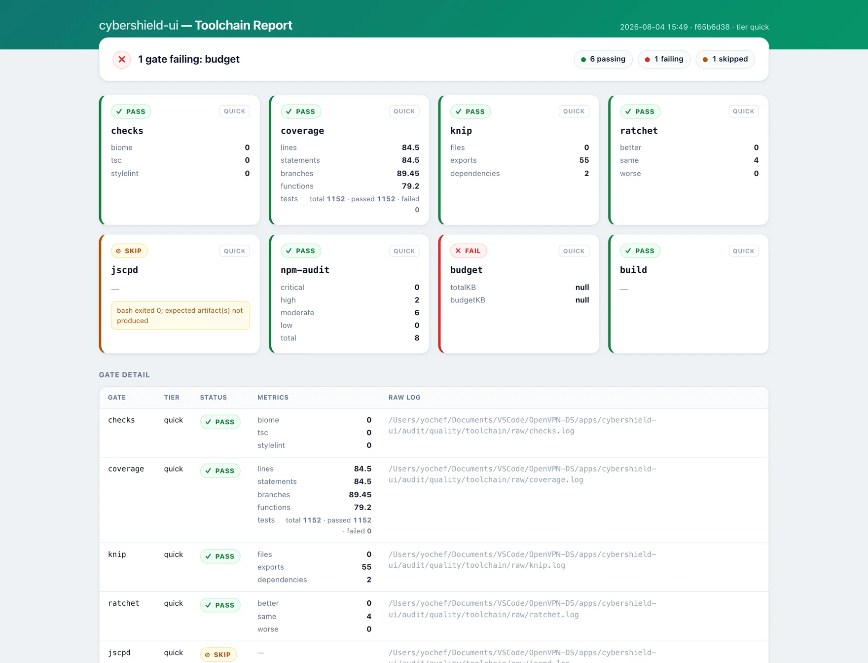Click the budget card title
The height and width of the screenshot is (663, 868).
[x=467, y=270]
